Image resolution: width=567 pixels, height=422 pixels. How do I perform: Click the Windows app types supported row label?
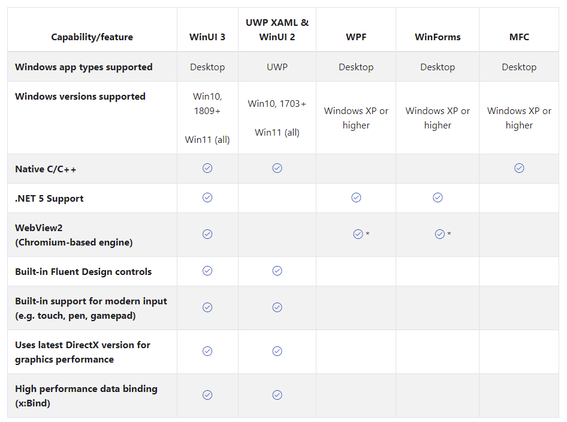(x=84, y=67)
